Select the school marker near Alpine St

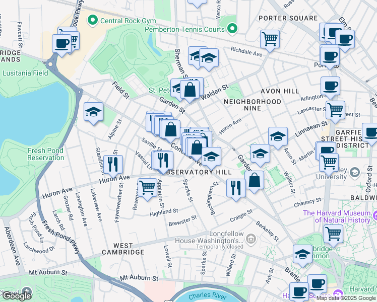(x=93, y=112)
